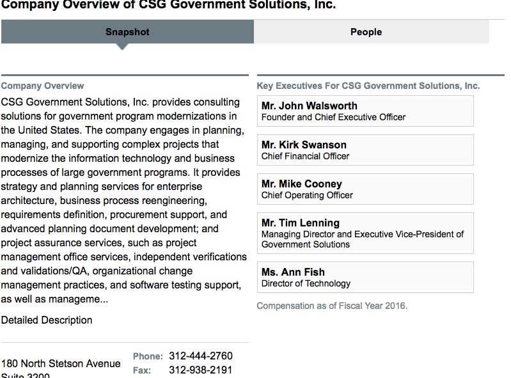Image resolution: width=511 pixels, height=378 pixels.
Task: Click the fax number 312-938-2191
Action: (201, 370)
